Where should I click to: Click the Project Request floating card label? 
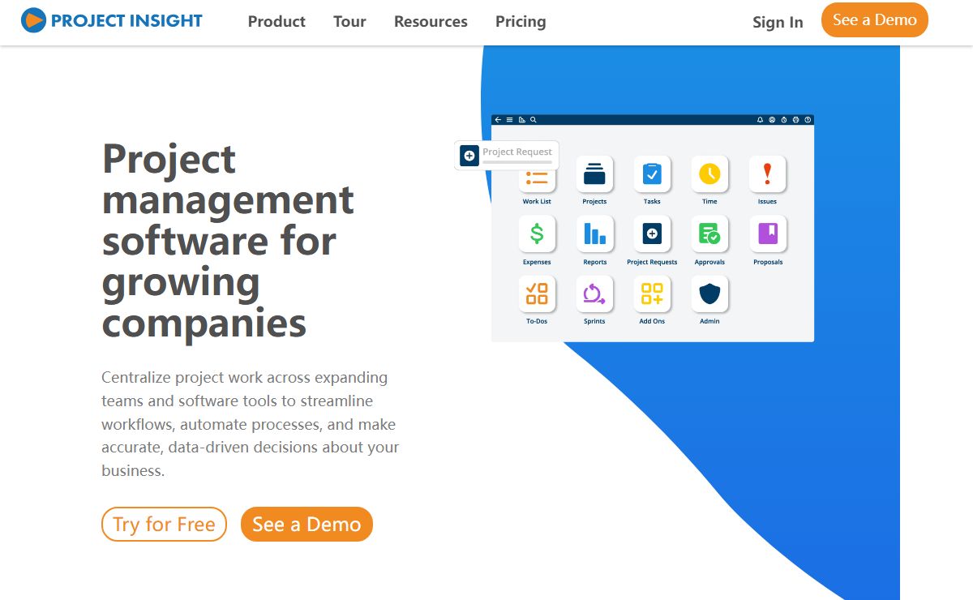(x=517, y=152)
